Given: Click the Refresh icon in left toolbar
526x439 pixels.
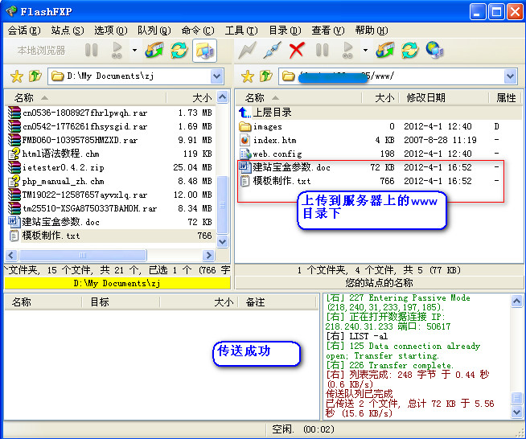Looking at the screenshot, I should coord(179,50).
